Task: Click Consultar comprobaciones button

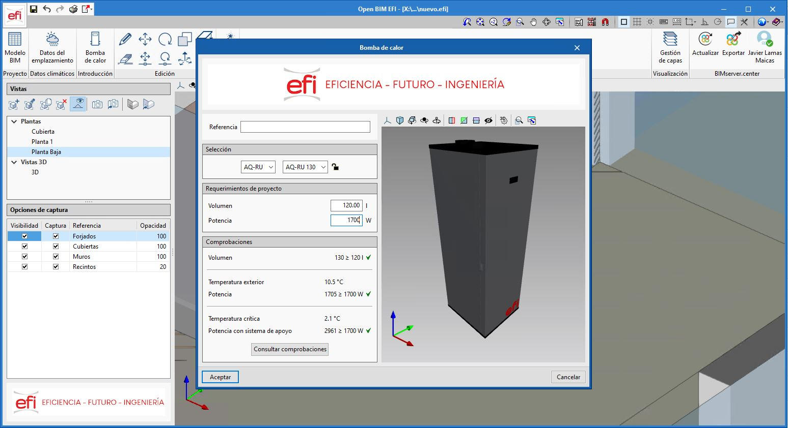Action: tap(290, 349)
